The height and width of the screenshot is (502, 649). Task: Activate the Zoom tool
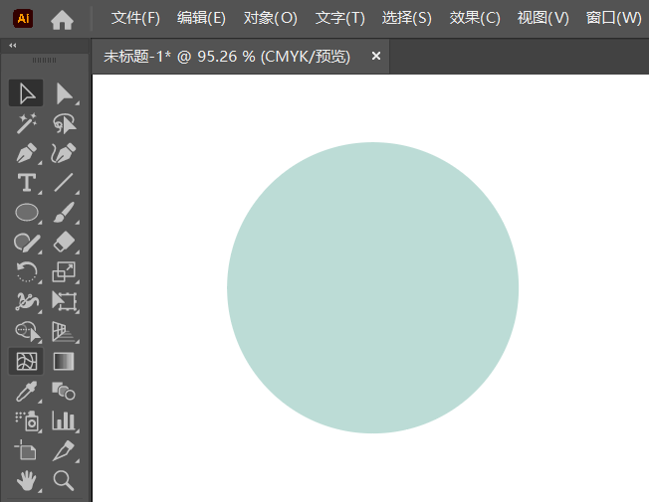[x=64, y=480]
